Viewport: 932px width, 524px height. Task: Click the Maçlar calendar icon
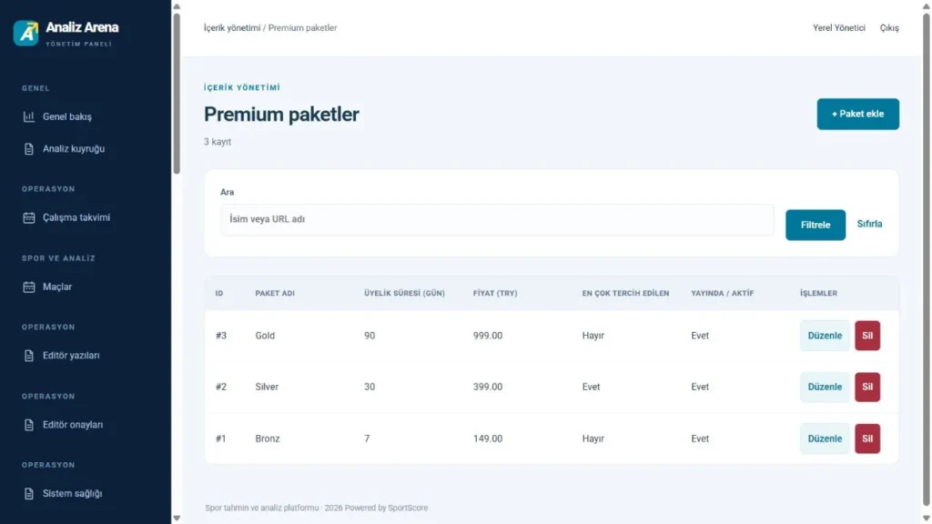point(28,287)
